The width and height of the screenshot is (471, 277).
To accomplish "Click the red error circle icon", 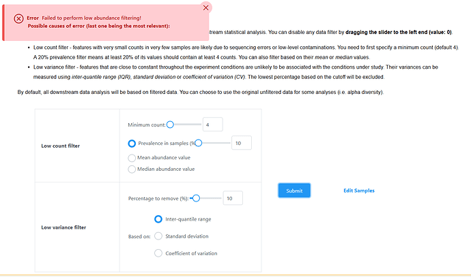I will tap(18, 18).
